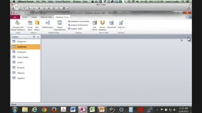Open Adobe Reader from taskbar
This screenshot has height=113, width=202.
(x=63, y=110)
